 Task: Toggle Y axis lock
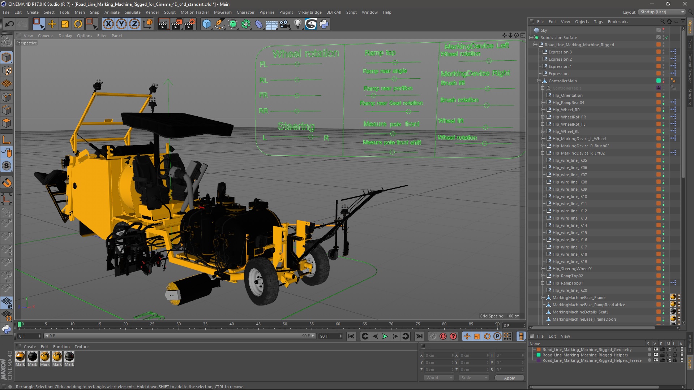[x=121, y=24]
